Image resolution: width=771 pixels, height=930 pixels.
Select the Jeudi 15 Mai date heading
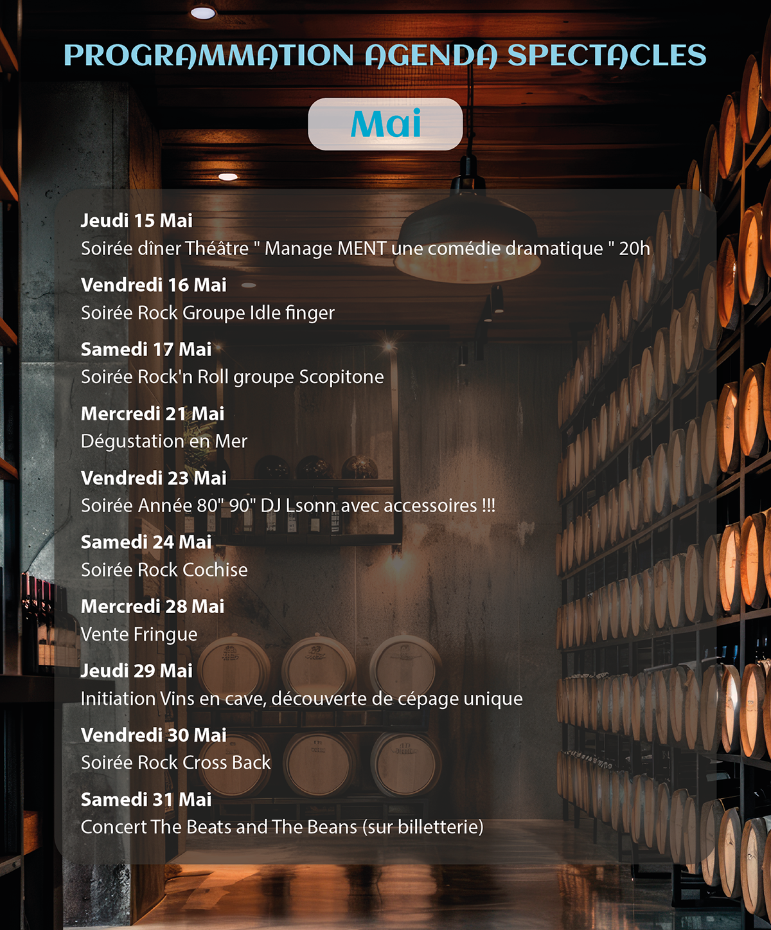[x=137, y=220]
